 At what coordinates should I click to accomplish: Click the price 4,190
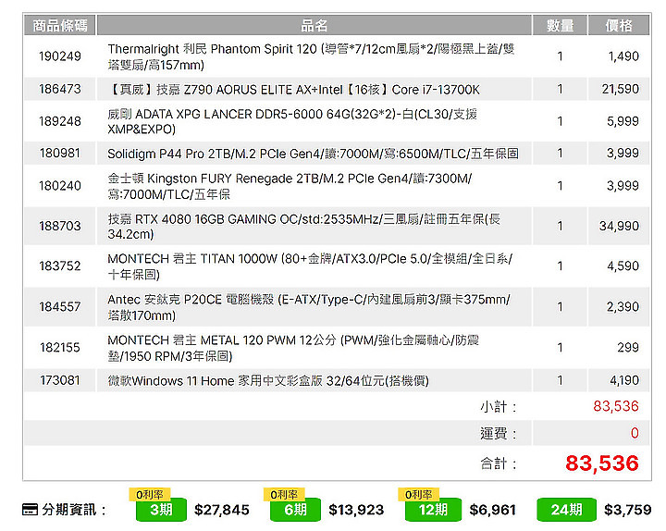624,380
